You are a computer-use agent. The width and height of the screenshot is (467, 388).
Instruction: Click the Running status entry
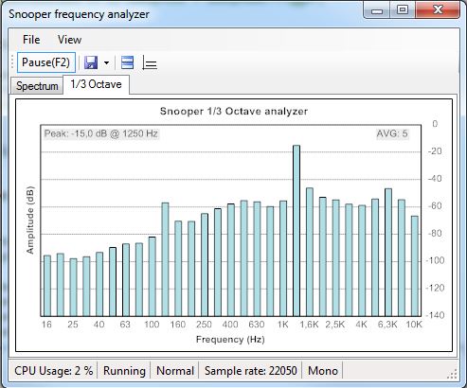point(124,371)
